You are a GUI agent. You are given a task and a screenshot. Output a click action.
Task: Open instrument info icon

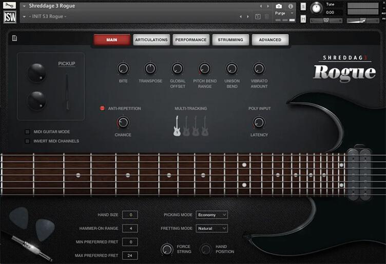point(291,6)
